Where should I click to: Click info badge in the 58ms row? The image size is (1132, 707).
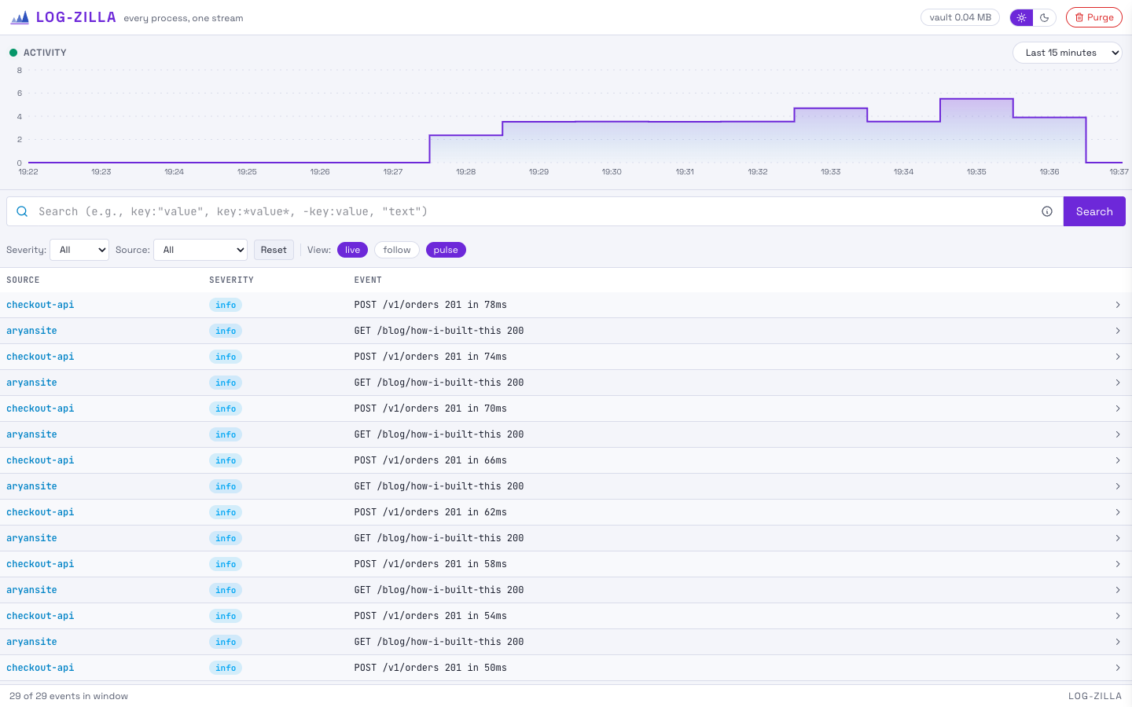point(226,564)
